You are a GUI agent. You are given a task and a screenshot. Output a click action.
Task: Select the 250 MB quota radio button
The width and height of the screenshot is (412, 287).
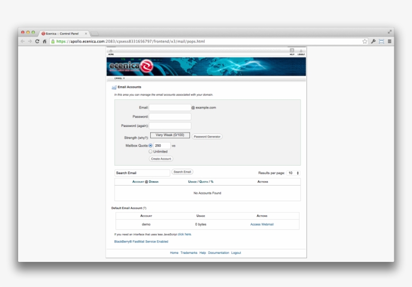(150, 146)
